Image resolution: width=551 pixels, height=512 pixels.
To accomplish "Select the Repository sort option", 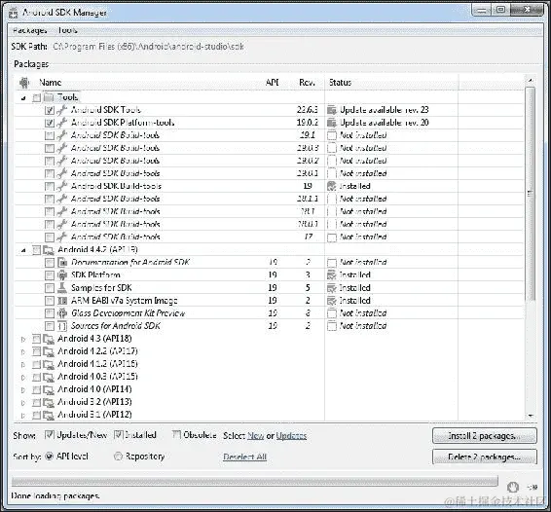I will 118,457.
